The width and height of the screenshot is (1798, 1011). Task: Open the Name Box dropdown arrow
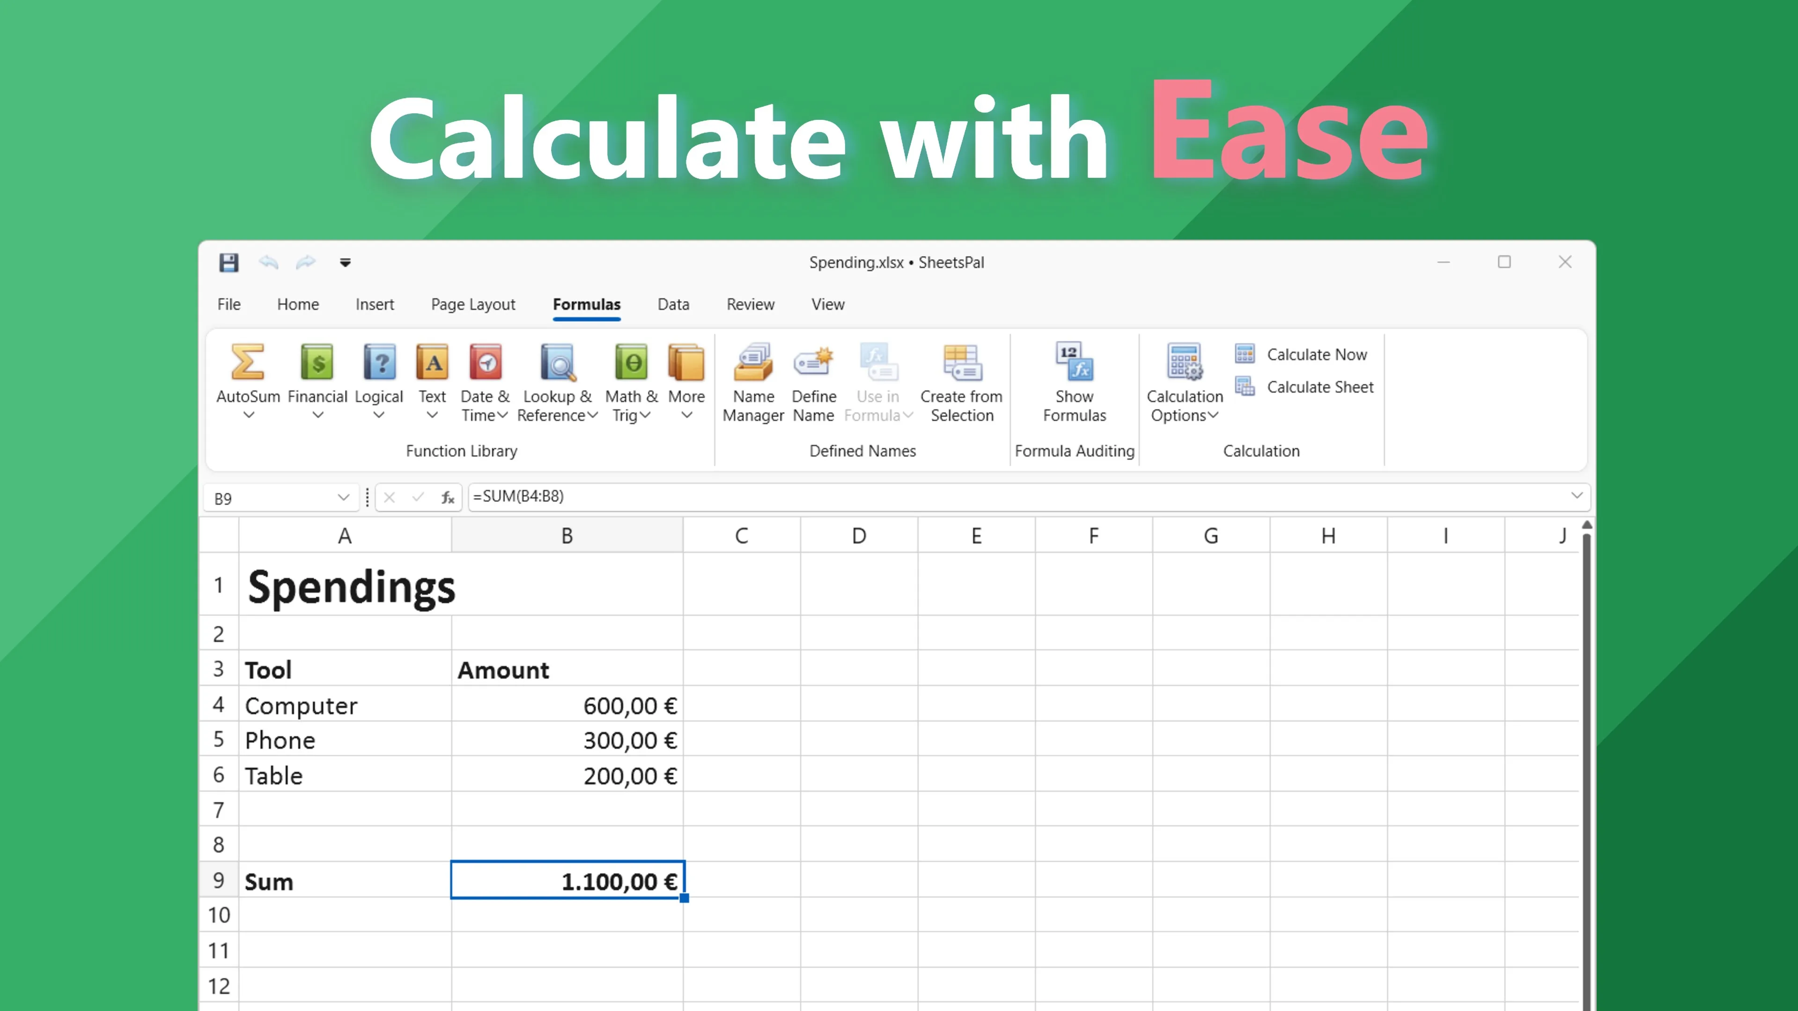coord(343,498)
